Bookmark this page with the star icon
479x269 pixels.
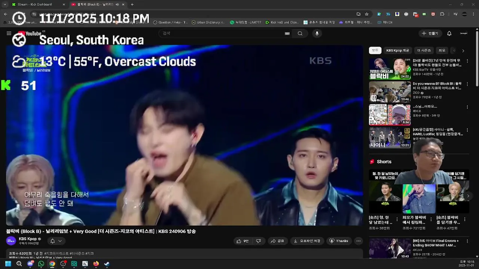367,14
